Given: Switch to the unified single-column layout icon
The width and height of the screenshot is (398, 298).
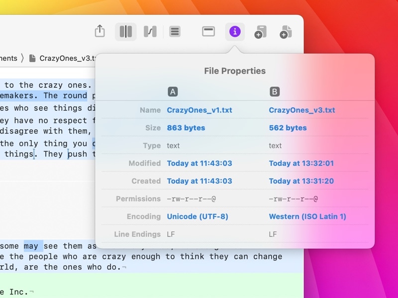Looking at the screenshot, I should [x=175, y=32].
